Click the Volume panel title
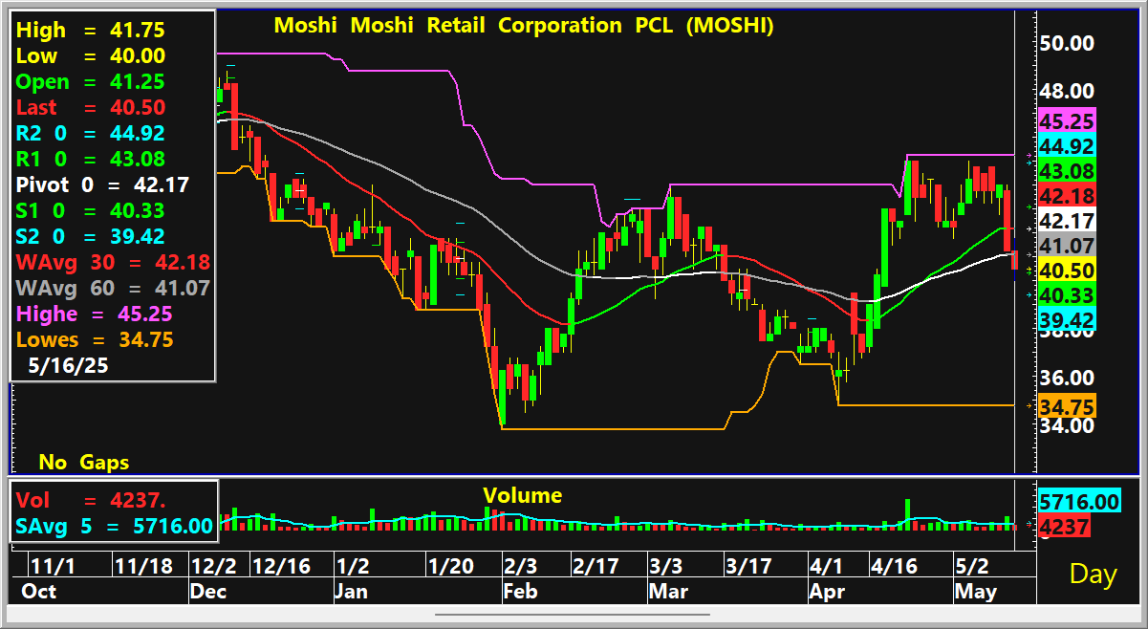Screen dimensions: 1148x629 [522, 495]
